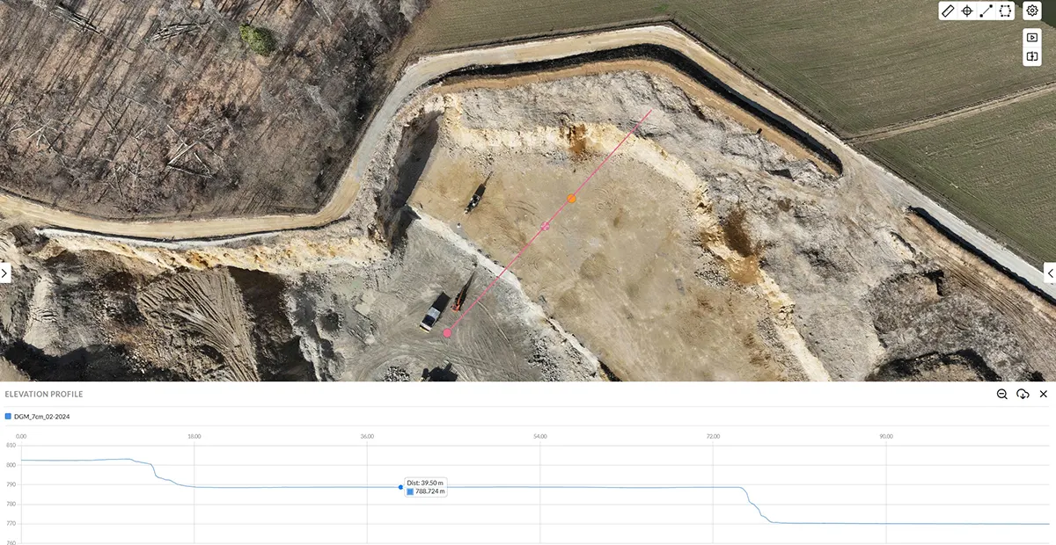Select the ruler measurement tool
This screenshot has height=545, width=1056.
[x=948, y=11]
